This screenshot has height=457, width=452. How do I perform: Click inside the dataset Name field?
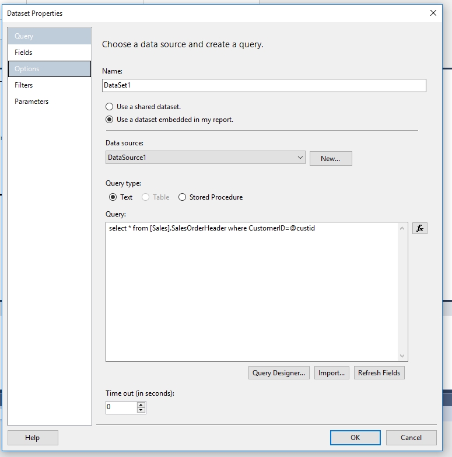tap(264, 85)
